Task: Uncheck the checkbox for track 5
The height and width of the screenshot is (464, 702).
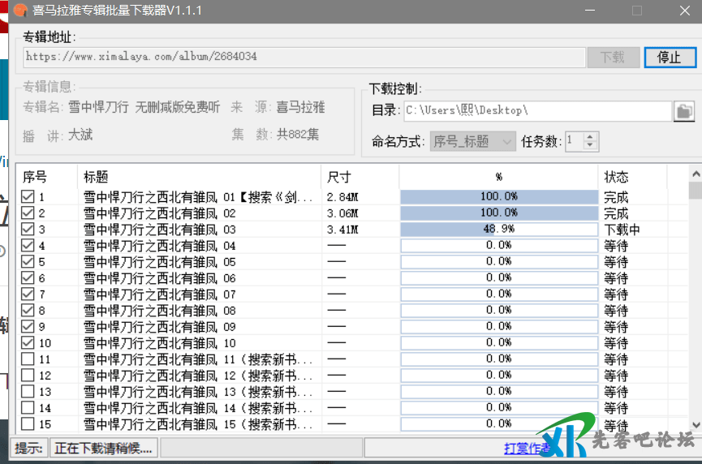Action: 28,262
